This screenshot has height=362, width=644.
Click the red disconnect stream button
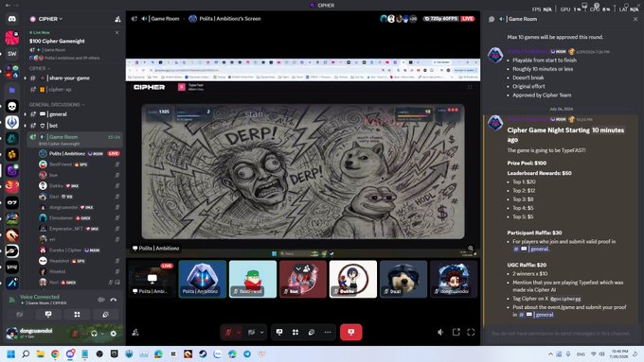(350, 332)
